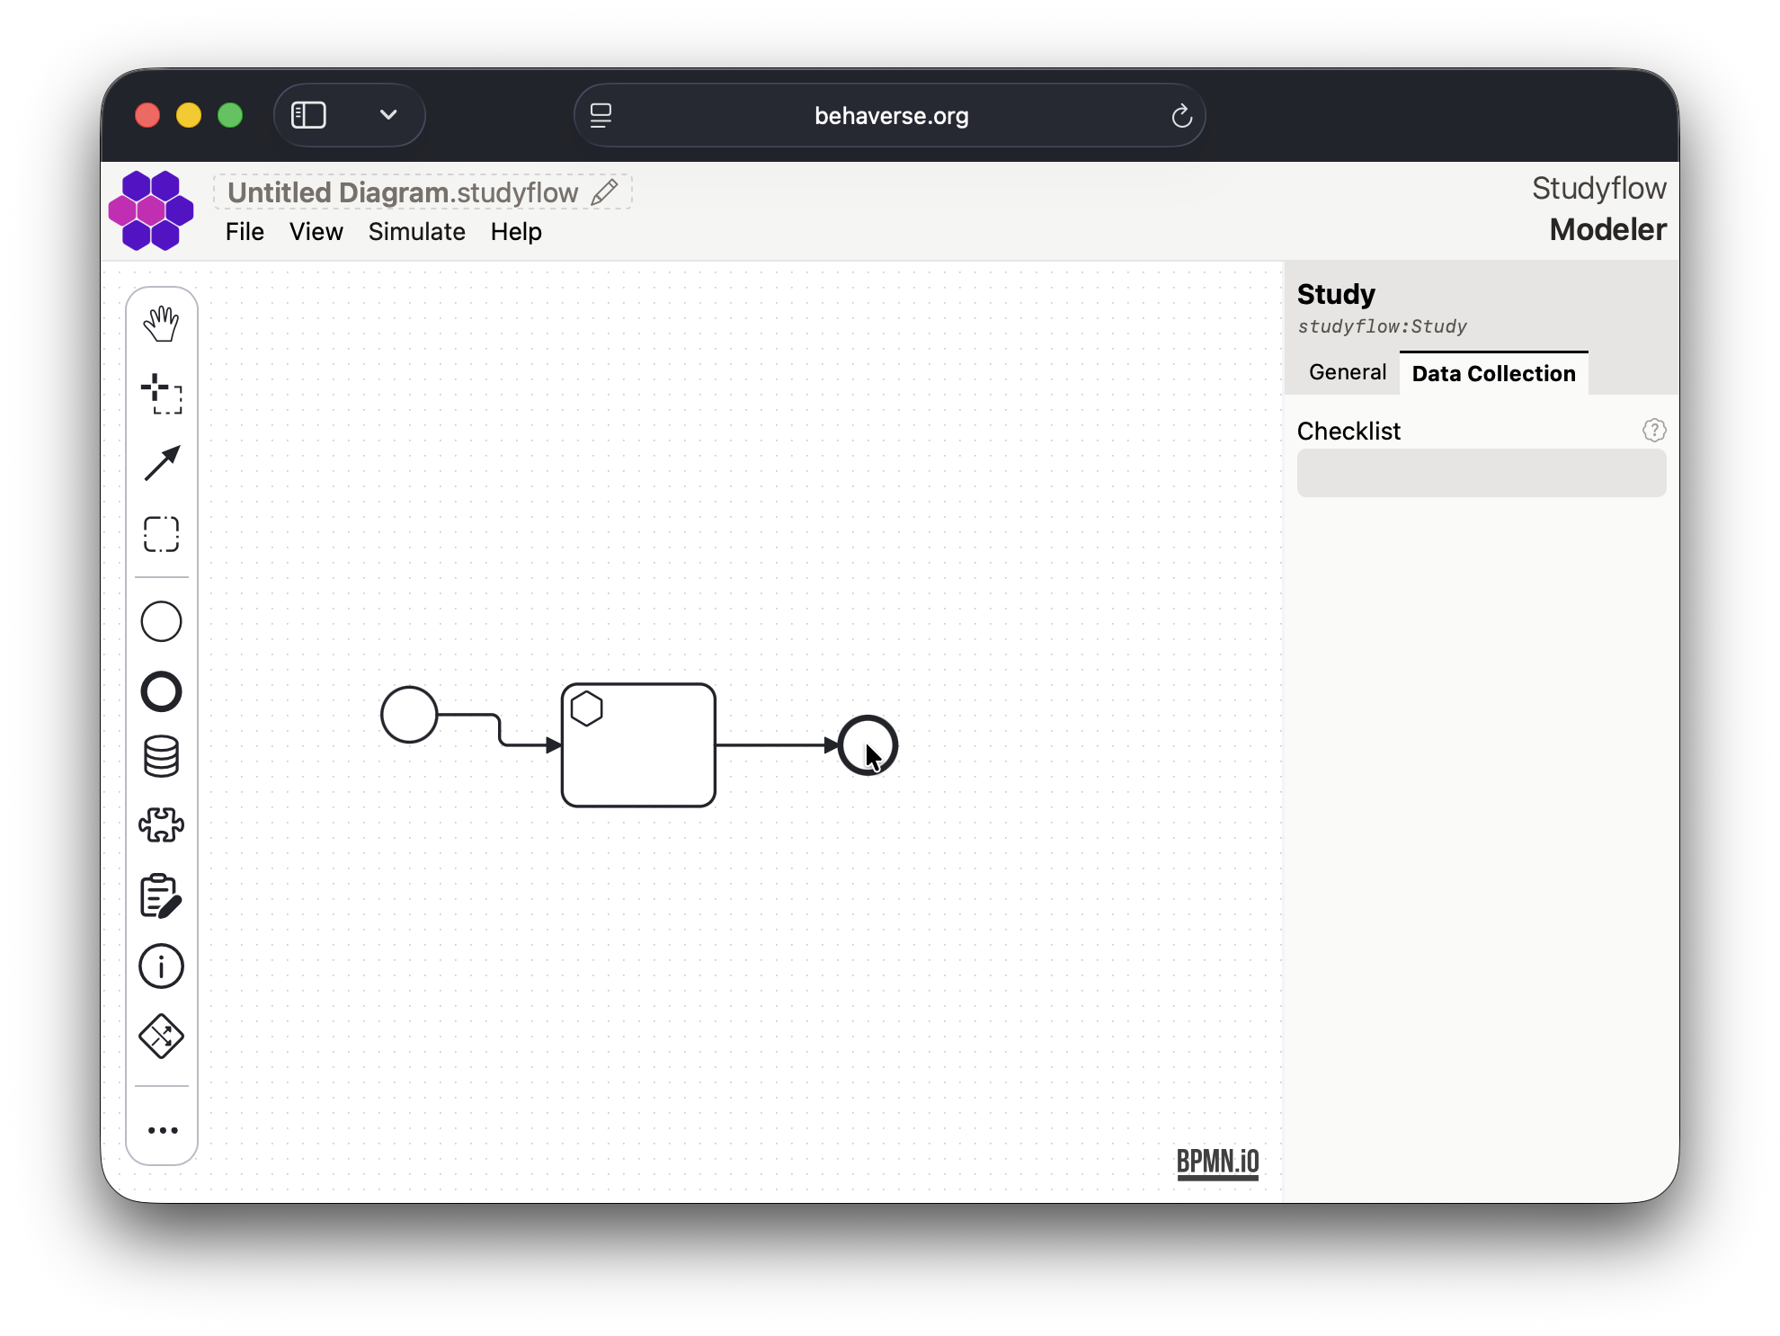Switch to the General properties tab

[x=1347, y=372]
